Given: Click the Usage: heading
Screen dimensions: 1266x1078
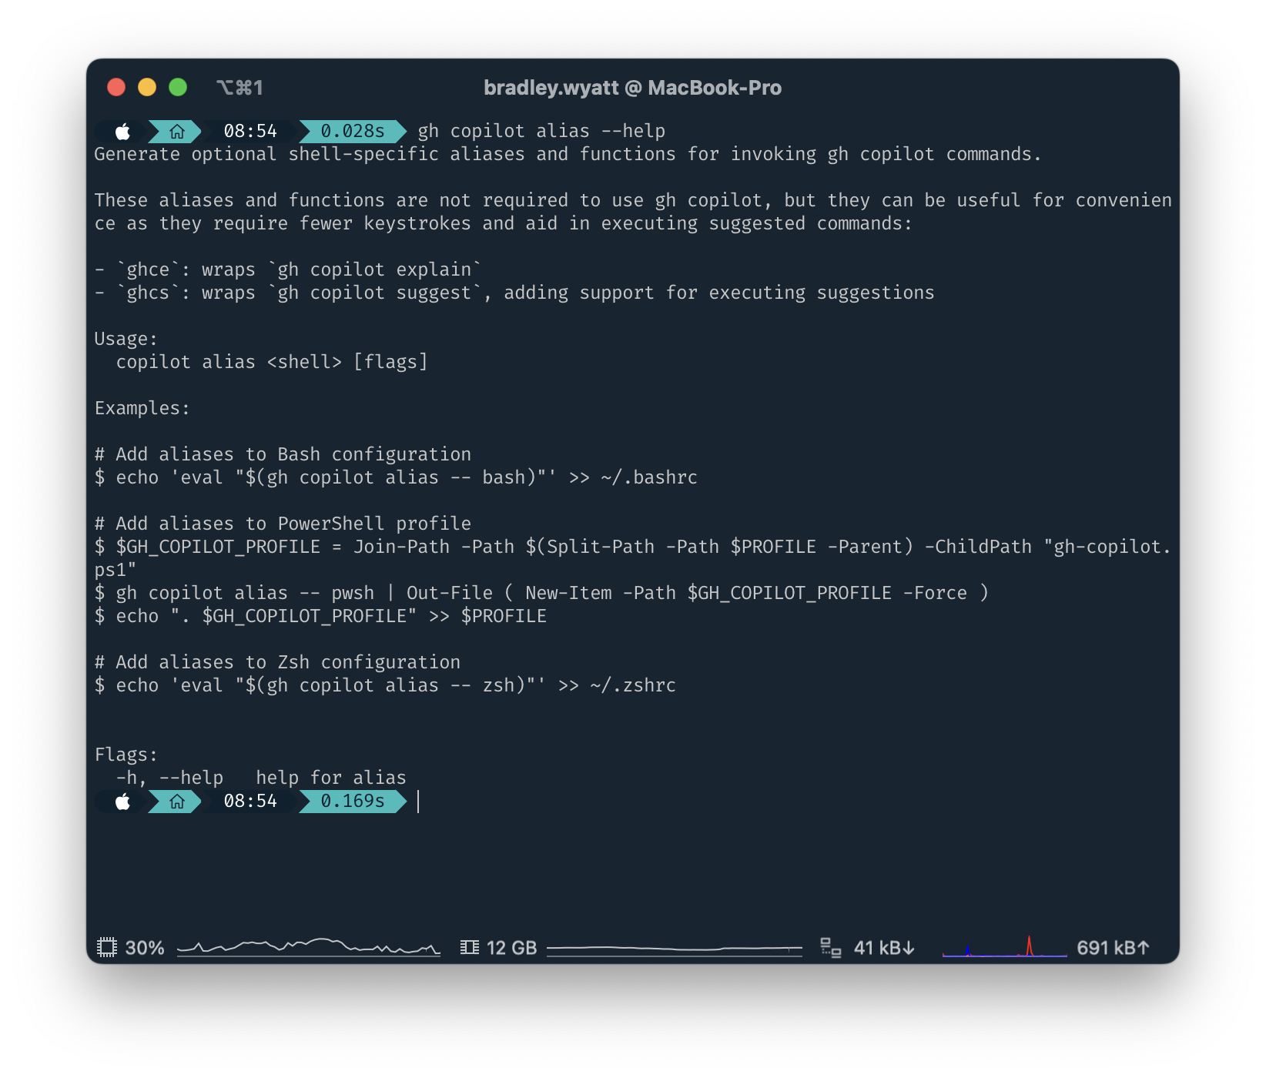Looking at the screenshot, I should pyautogui.click(x=126, y=339).
